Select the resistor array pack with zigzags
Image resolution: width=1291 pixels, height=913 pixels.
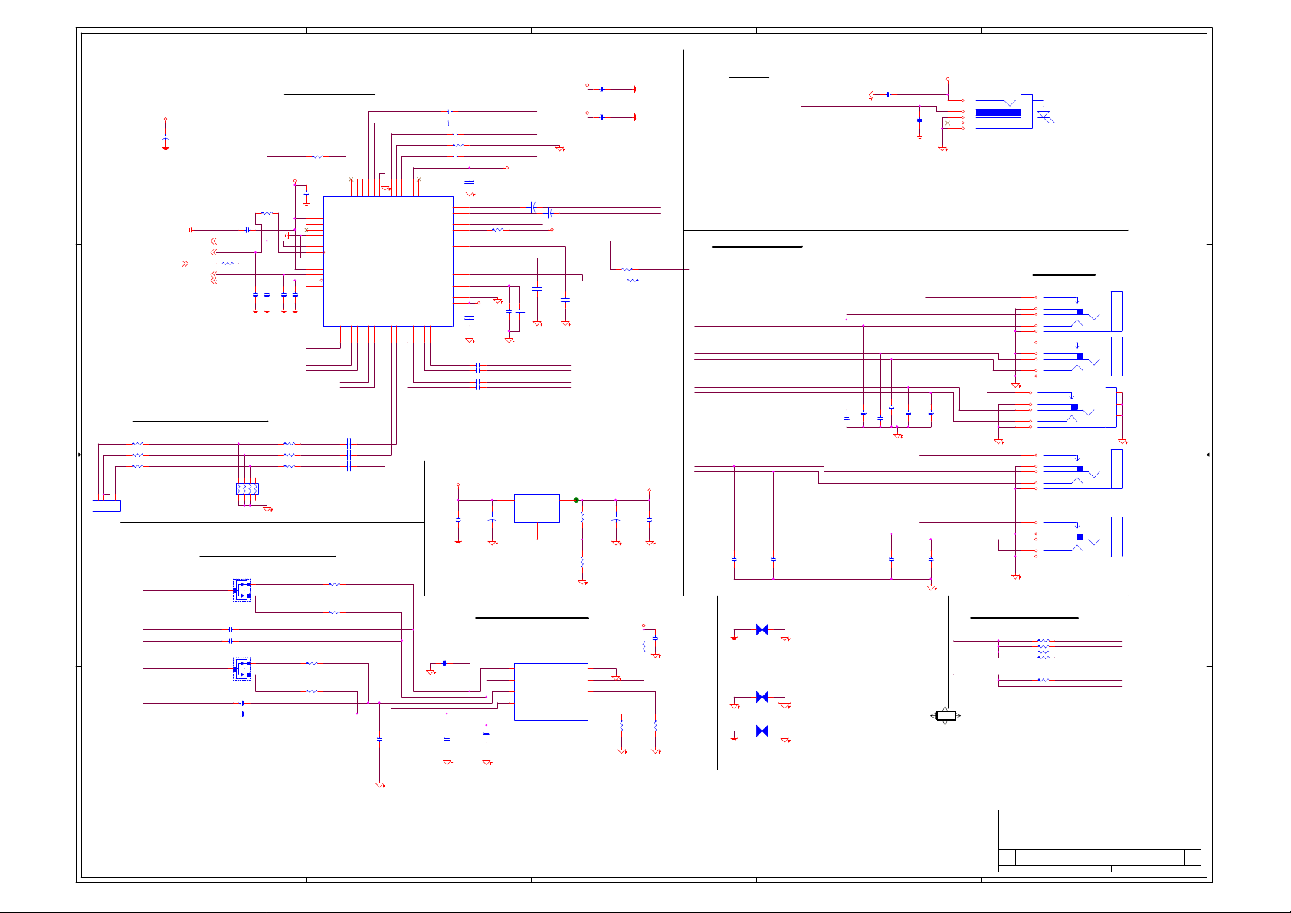(247, 489)
